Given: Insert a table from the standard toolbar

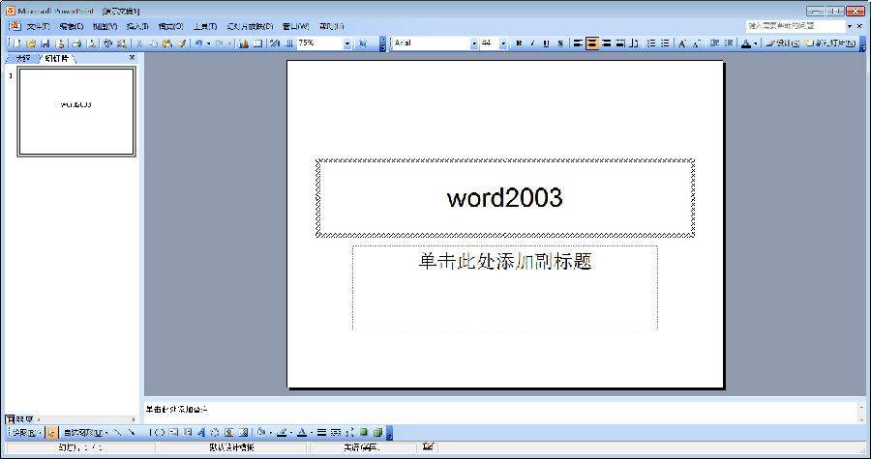Looking at the screenshot, I should 257,43.
